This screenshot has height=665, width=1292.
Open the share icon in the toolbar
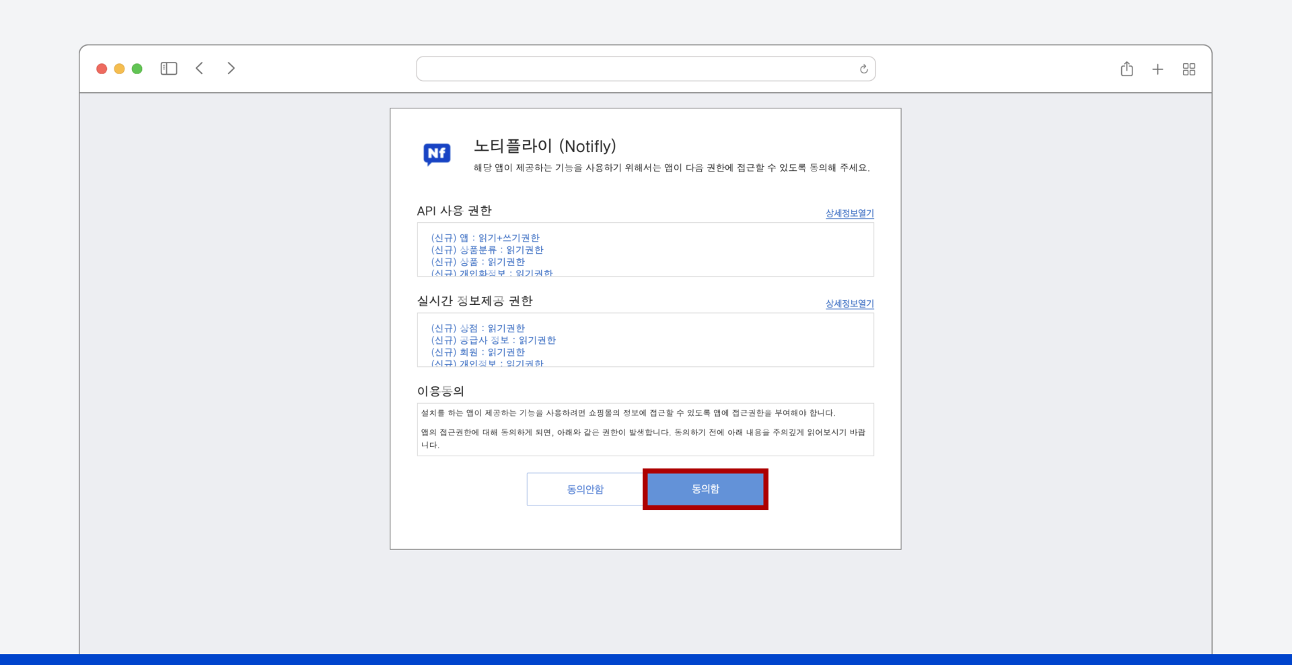[x=1127, y=69]
